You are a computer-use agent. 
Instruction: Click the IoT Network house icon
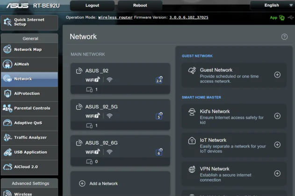point(192,140)
